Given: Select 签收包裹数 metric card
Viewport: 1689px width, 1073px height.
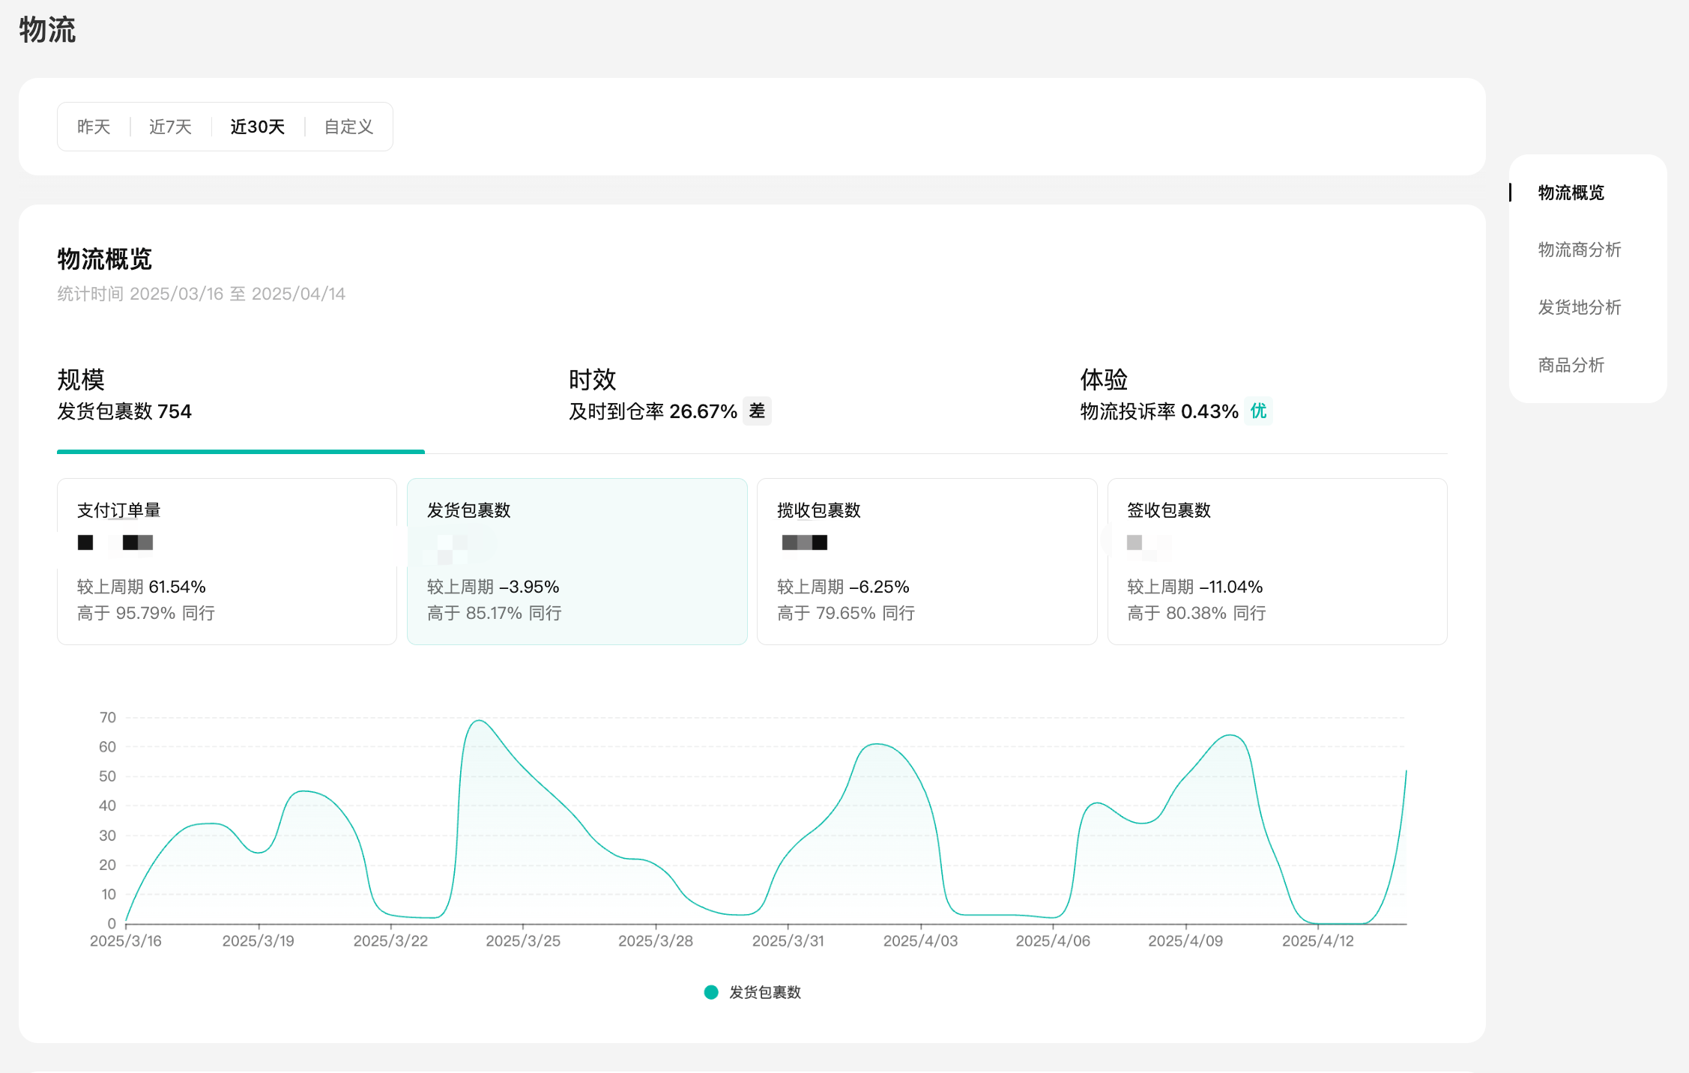Looking at the screenshot, I should pyautogui.click(x=1276, y=561).
